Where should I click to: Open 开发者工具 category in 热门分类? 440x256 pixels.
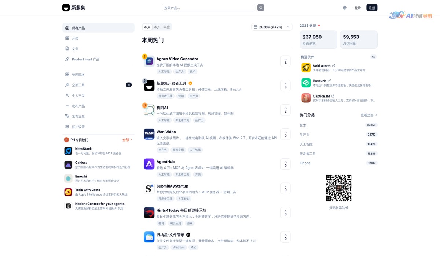pos(338,154)
